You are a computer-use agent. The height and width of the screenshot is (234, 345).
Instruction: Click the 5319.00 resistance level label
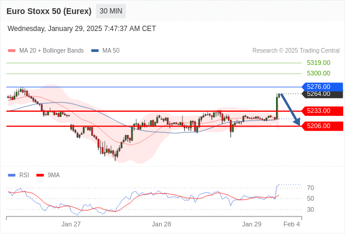(x=318, y=63)
